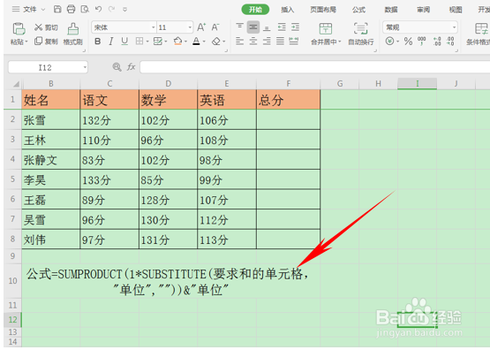
Task: Click the font color A swatch
Action: [196, 41]
